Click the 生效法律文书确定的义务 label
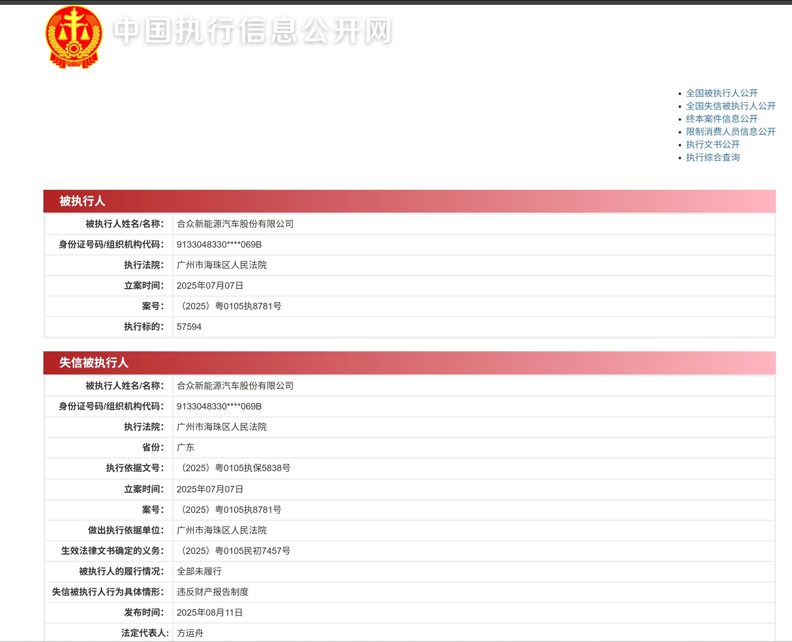792x642 pixels. 112,551
